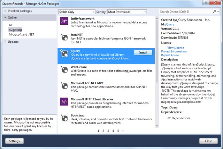223x149 pixels.
Task: Install the jQuery package
Action: [x=143, y=52]
